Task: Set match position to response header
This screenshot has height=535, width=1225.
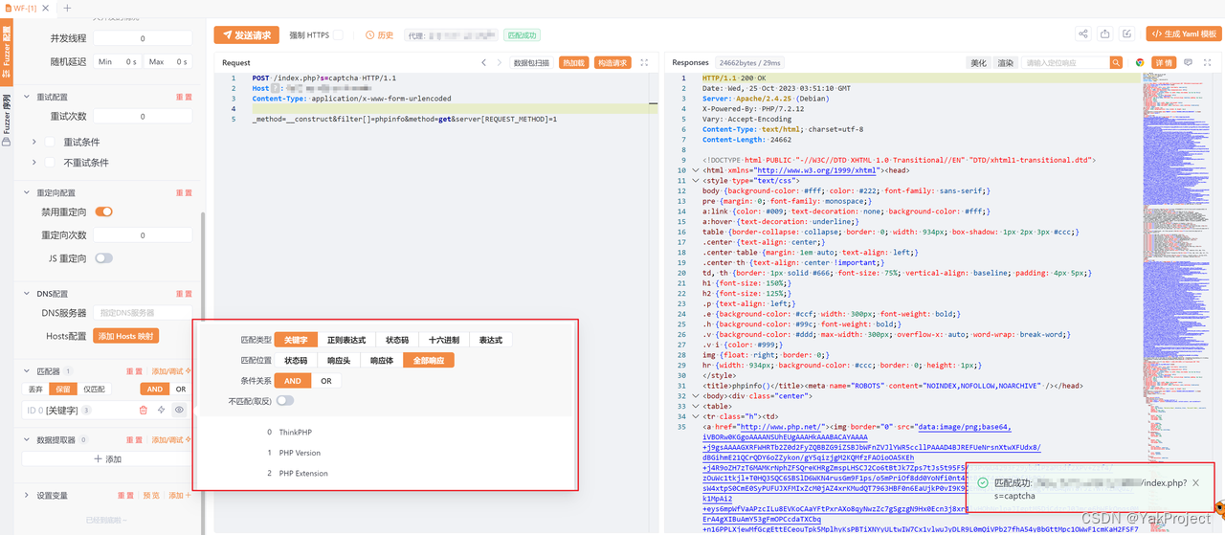Action: click(x=339, y=361)
